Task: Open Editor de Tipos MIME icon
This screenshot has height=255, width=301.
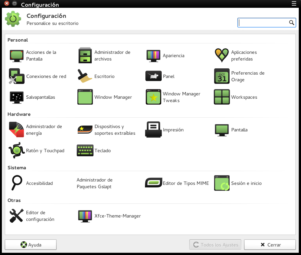Action: click(153, 183)
